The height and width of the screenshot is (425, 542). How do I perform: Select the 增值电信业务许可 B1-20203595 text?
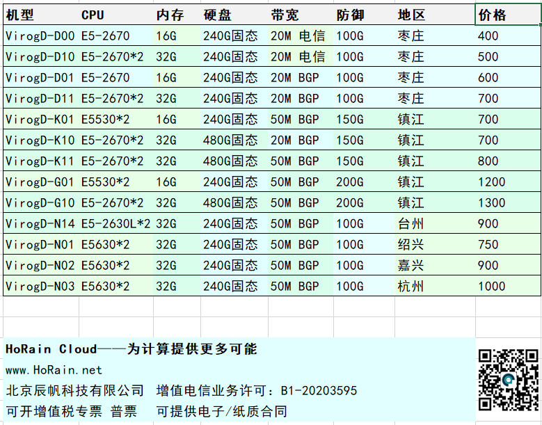(256, 391)
